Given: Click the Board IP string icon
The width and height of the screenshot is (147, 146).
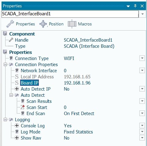Looking at the screenshot, I should click(17, 83).
